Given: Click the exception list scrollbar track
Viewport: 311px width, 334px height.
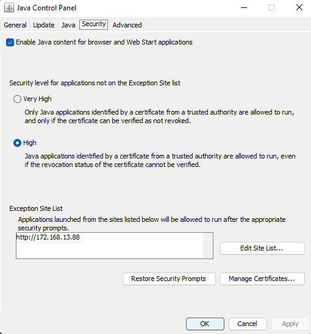Looking at the screenshot, I should coord(207,246).
